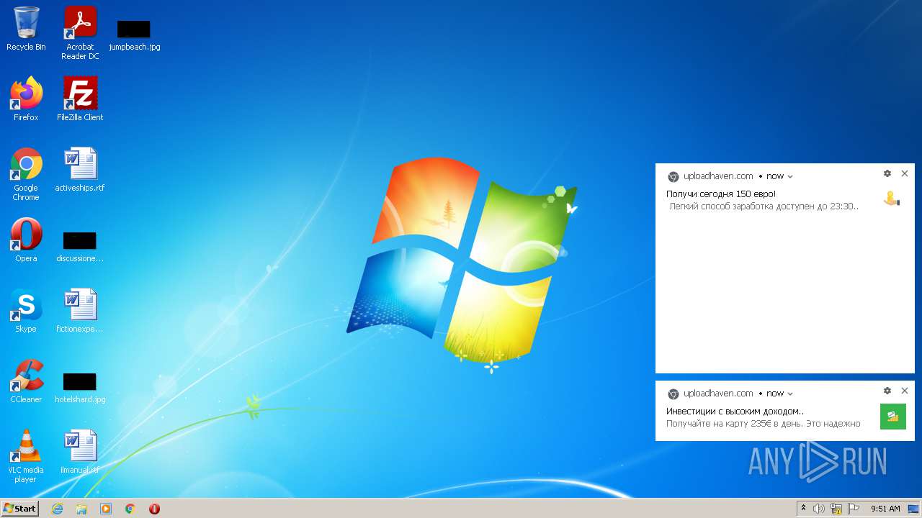Click uploadhaven.com label in lower notification

(x=718, y=394)
